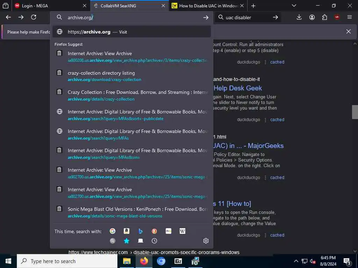Viewport: 358px width, 268px height.
Task: Search bookmarks using the blue star icon
Action: pyautogui.click(x=127, y=241)
